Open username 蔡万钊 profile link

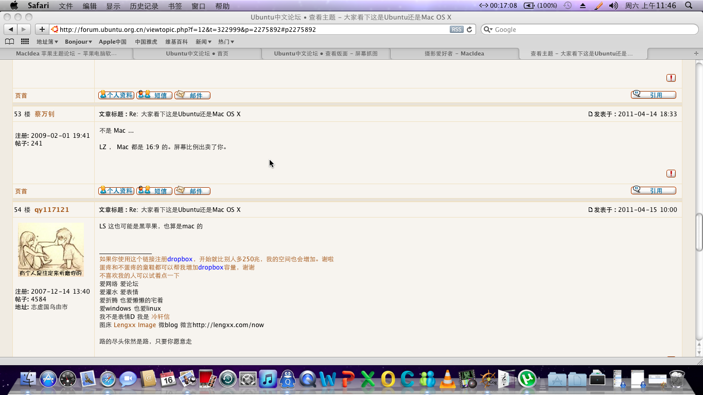tap(44, 114)
